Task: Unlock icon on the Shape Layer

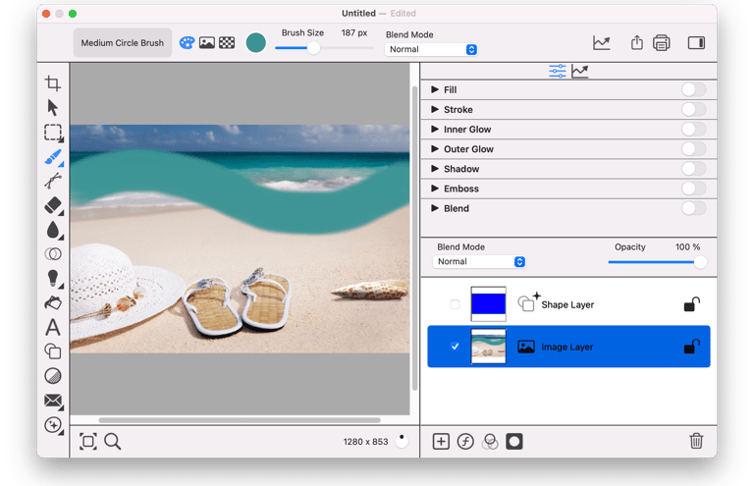Action: [x=691, y=304]
